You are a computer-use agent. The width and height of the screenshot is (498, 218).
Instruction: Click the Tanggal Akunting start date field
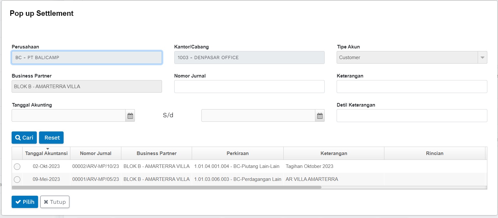pyautogui.click(x=68, y=116)
